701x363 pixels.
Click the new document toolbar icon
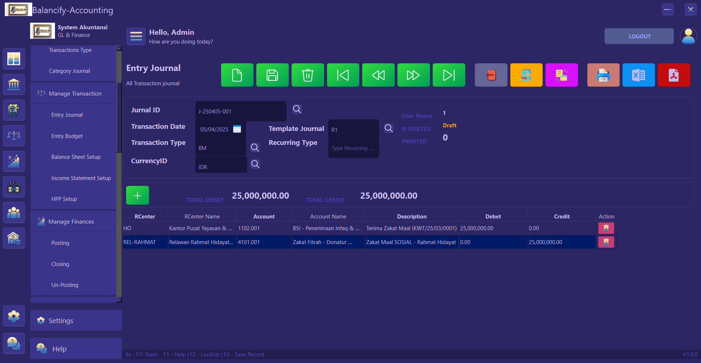[237, 75]
